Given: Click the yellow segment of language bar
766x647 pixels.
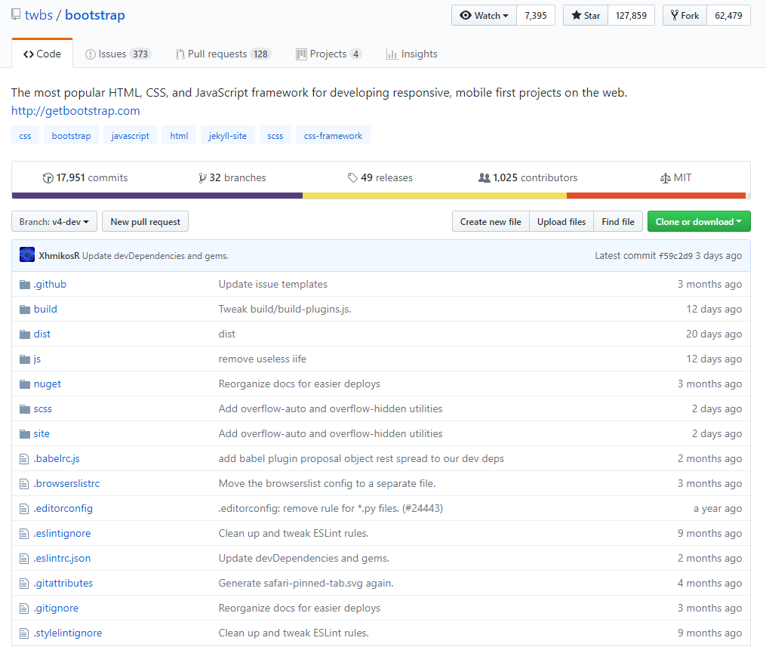Looking at the screenshot, I should (x=435, y=196).
